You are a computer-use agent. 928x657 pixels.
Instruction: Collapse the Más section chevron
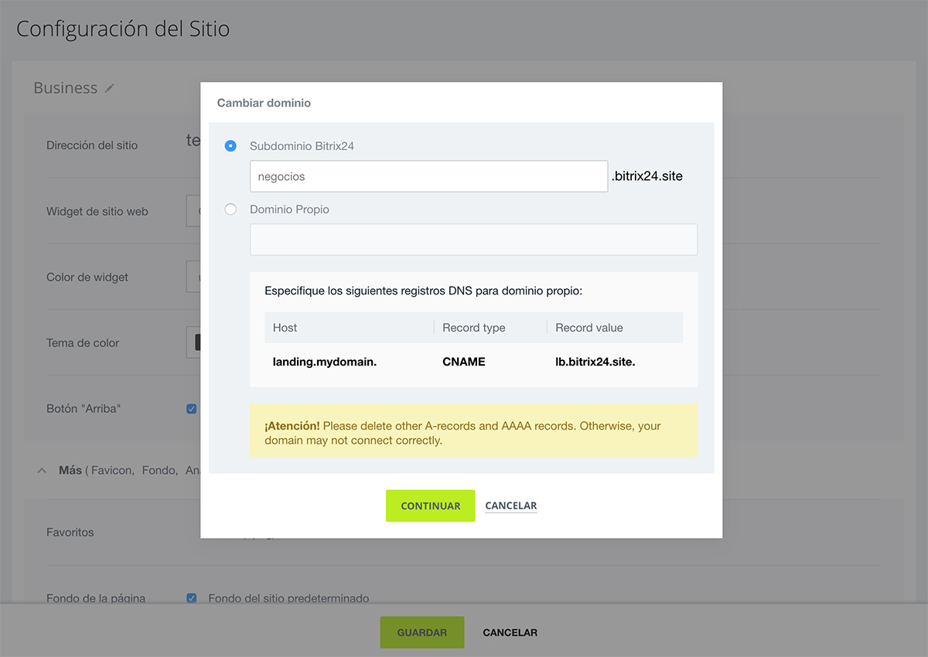42,471
